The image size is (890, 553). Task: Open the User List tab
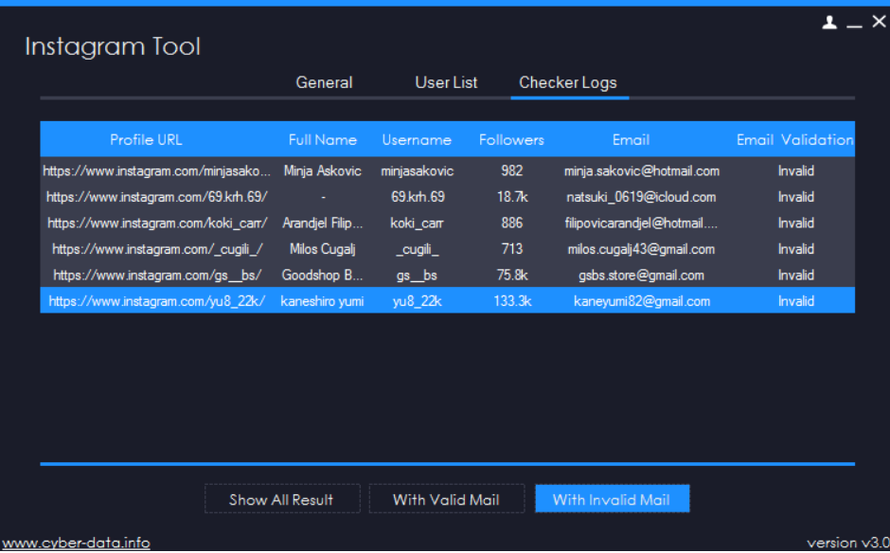446,83
